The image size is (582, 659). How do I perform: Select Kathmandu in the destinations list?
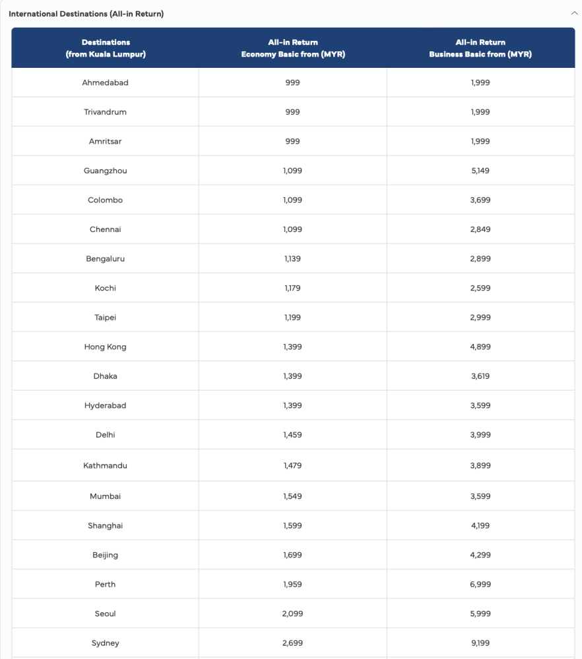[106, 465]
